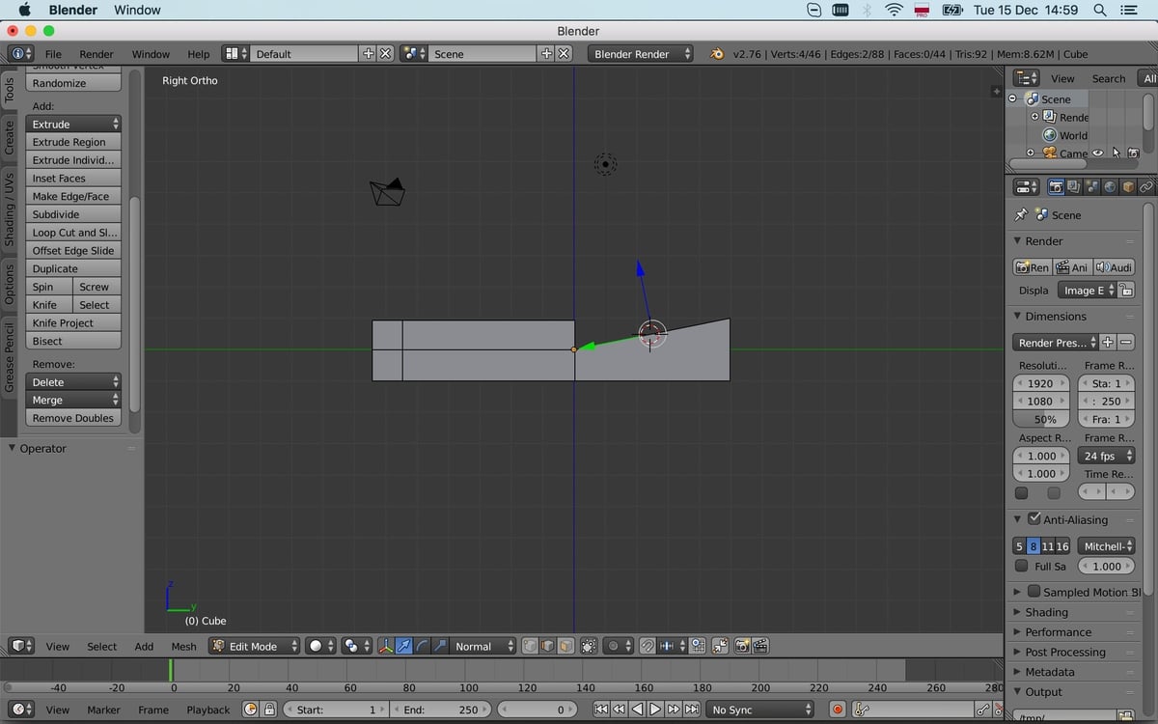The image size is (1158, 724).
Task: Open the File menu
Action: [56, 54]
